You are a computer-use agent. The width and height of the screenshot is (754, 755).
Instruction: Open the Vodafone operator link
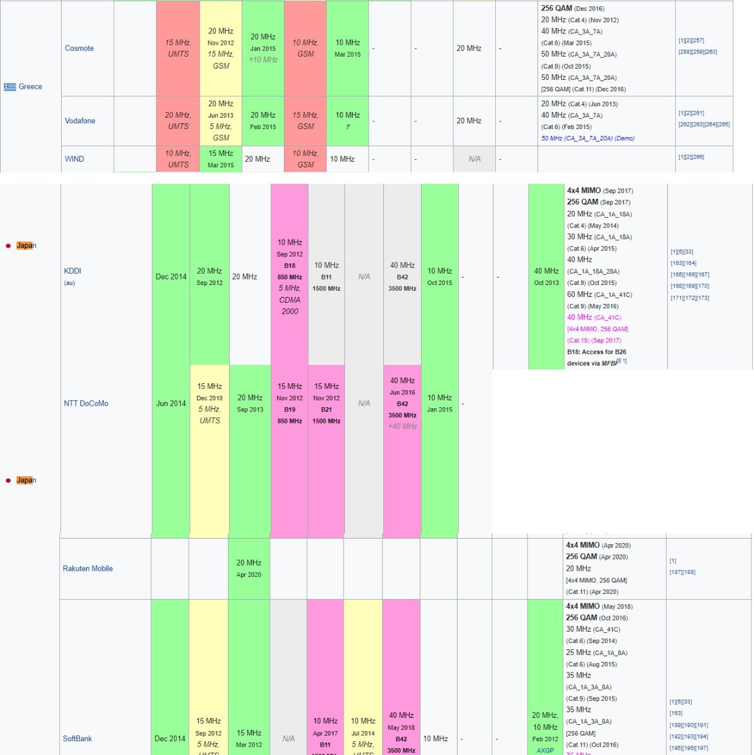(x=80, y=121)
